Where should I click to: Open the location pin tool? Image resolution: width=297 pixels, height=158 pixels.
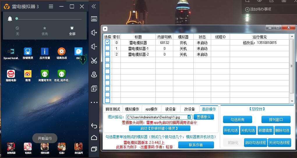[94, 74]
